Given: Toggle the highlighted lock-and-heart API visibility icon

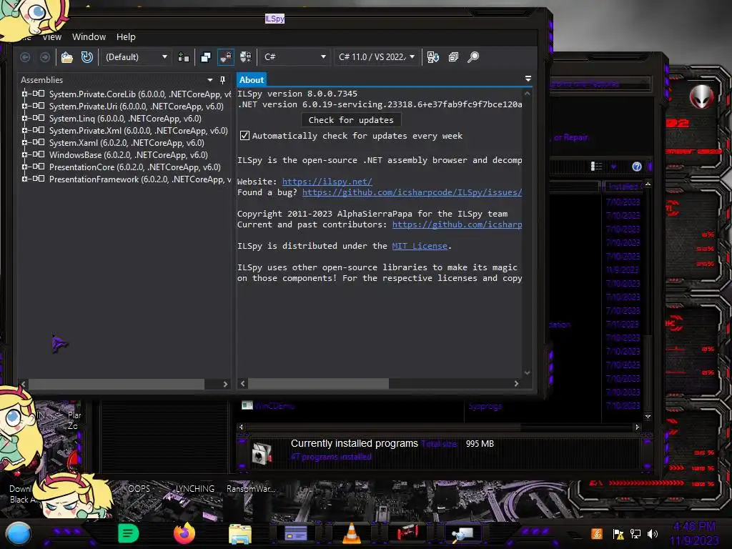Looking at the screenshot, I should point(225,57).
